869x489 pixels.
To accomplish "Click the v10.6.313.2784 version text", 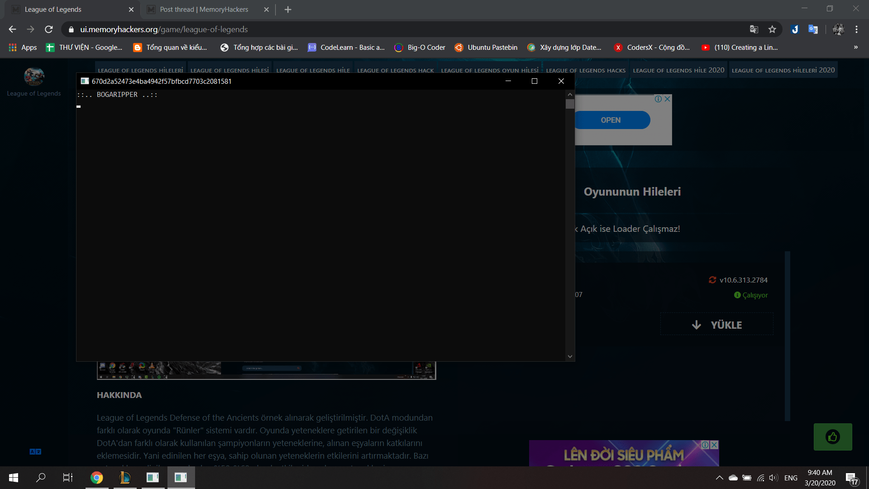I will tap(743, 280).
